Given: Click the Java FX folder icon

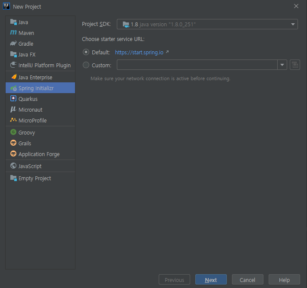Looking at the screenshot, I should pyautogui.click(x=13, y=54).
